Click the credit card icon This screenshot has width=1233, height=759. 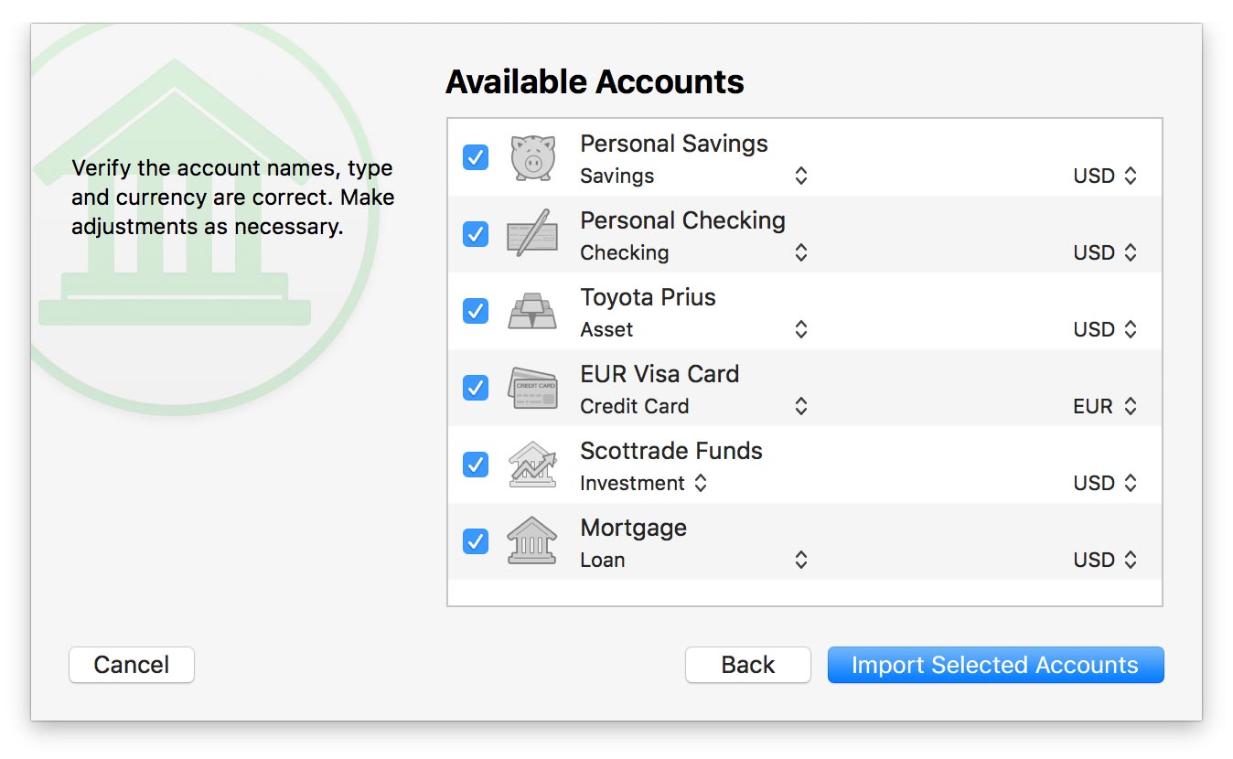pos(531,388)
